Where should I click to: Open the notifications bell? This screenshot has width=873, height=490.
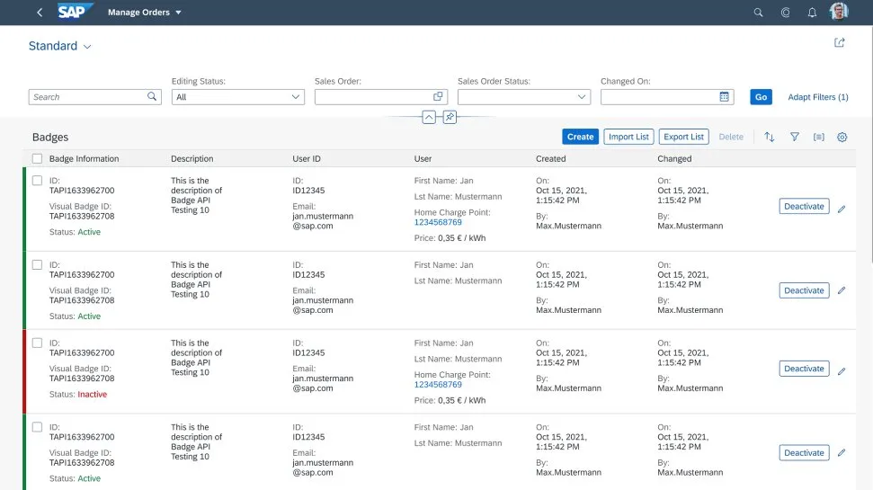click(812, 13)
